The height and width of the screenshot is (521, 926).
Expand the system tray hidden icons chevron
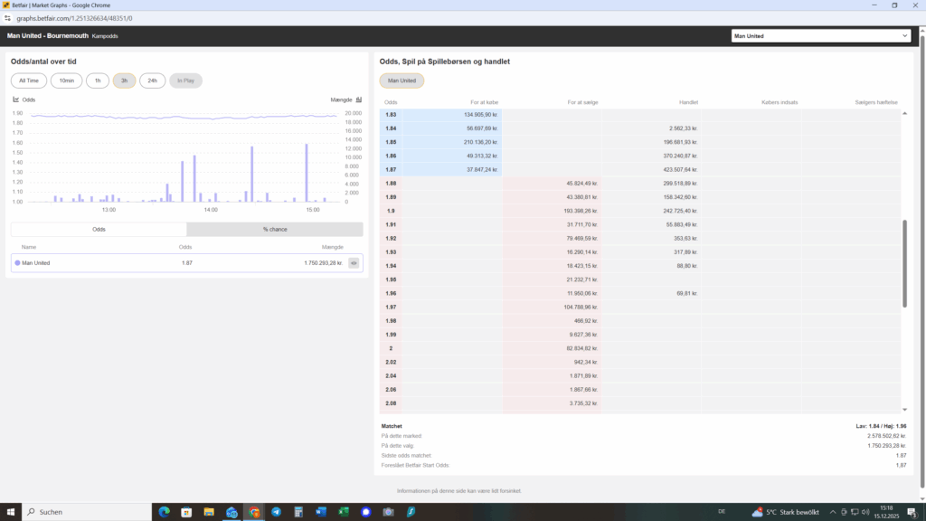[832, 512]
